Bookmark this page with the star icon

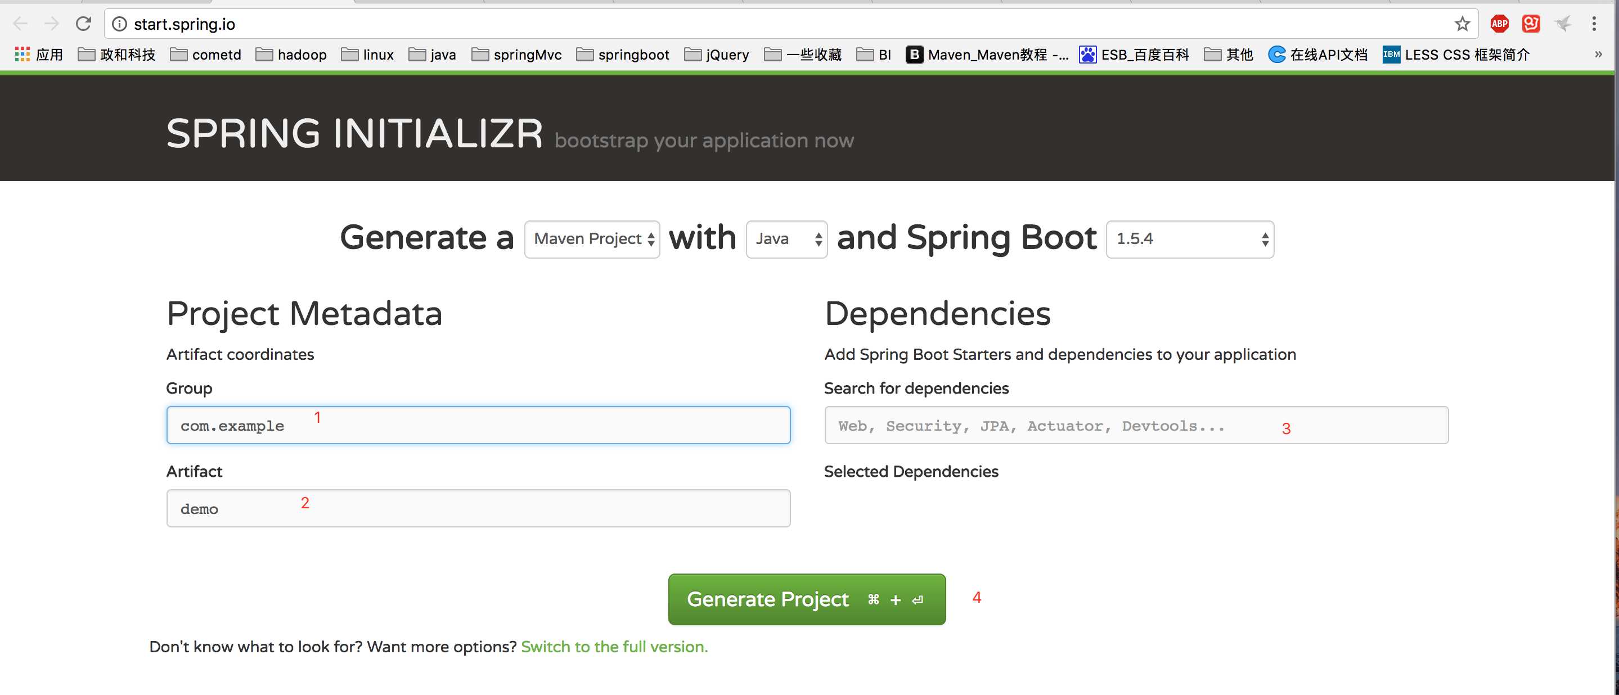click(1462, 24)
